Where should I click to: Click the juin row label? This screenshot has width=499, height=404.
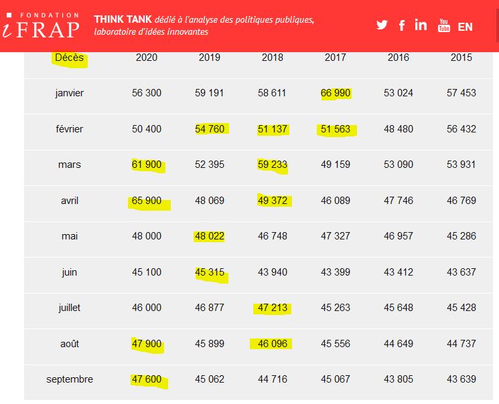pyautogui.click(x=70, y=272)
